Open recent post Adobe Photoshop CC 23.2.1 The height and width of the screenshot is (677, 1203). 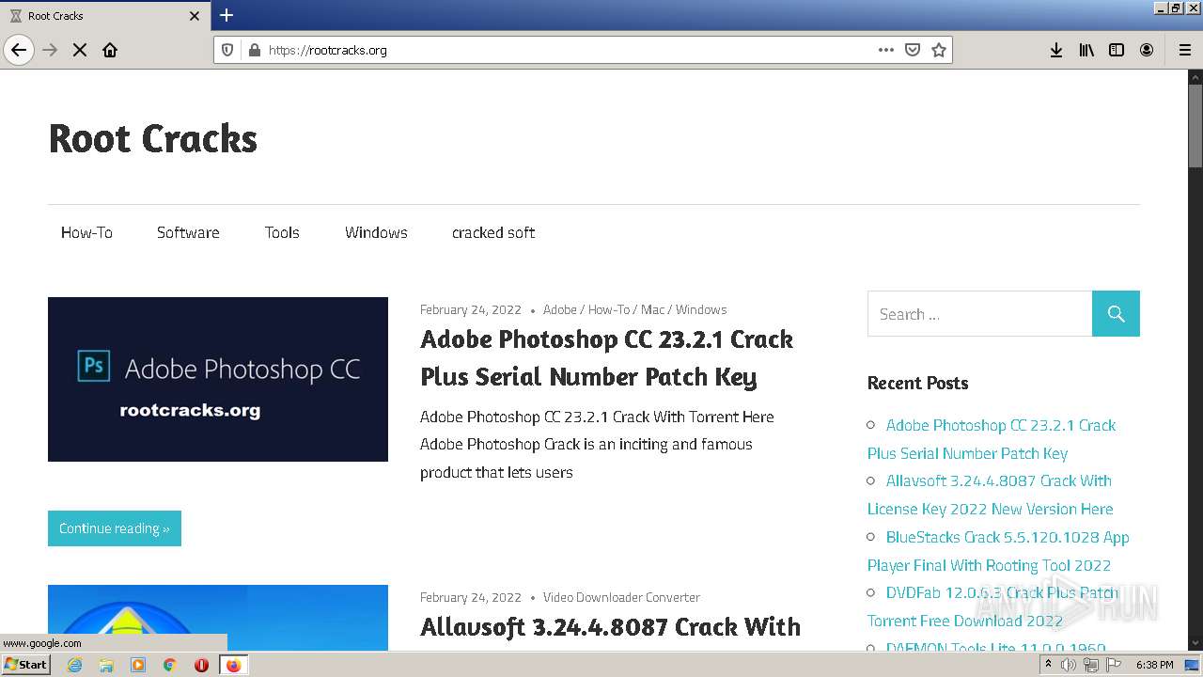pyautogui.click(x=992, y=439)
